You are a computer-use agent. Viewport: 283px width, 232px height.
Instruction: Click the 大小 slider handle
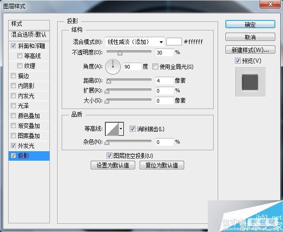(x=107, y=101)
